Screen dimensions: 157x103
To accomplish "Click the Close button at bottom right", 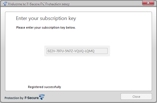I will pyautogui.click(x=136, y=97).
